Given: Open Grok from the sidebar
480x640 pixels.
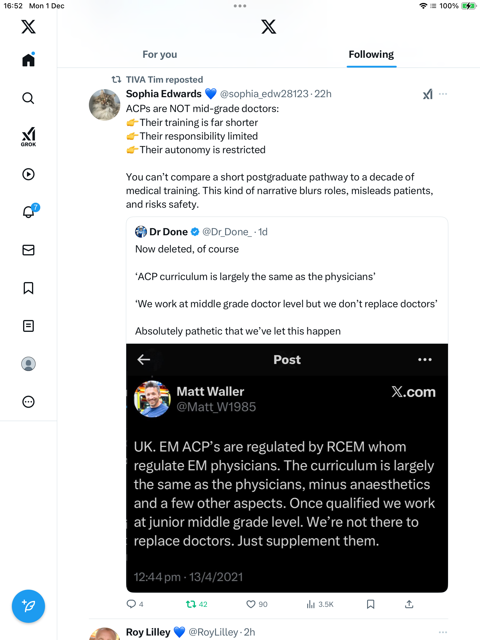Looking at the screenshot, I should [28, 137].
